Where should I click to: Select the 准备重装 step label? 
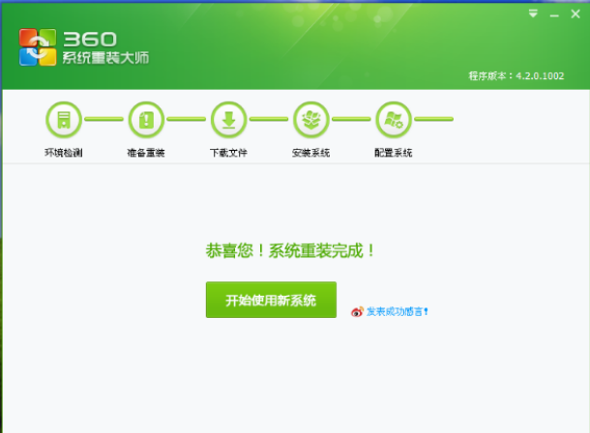146,153
